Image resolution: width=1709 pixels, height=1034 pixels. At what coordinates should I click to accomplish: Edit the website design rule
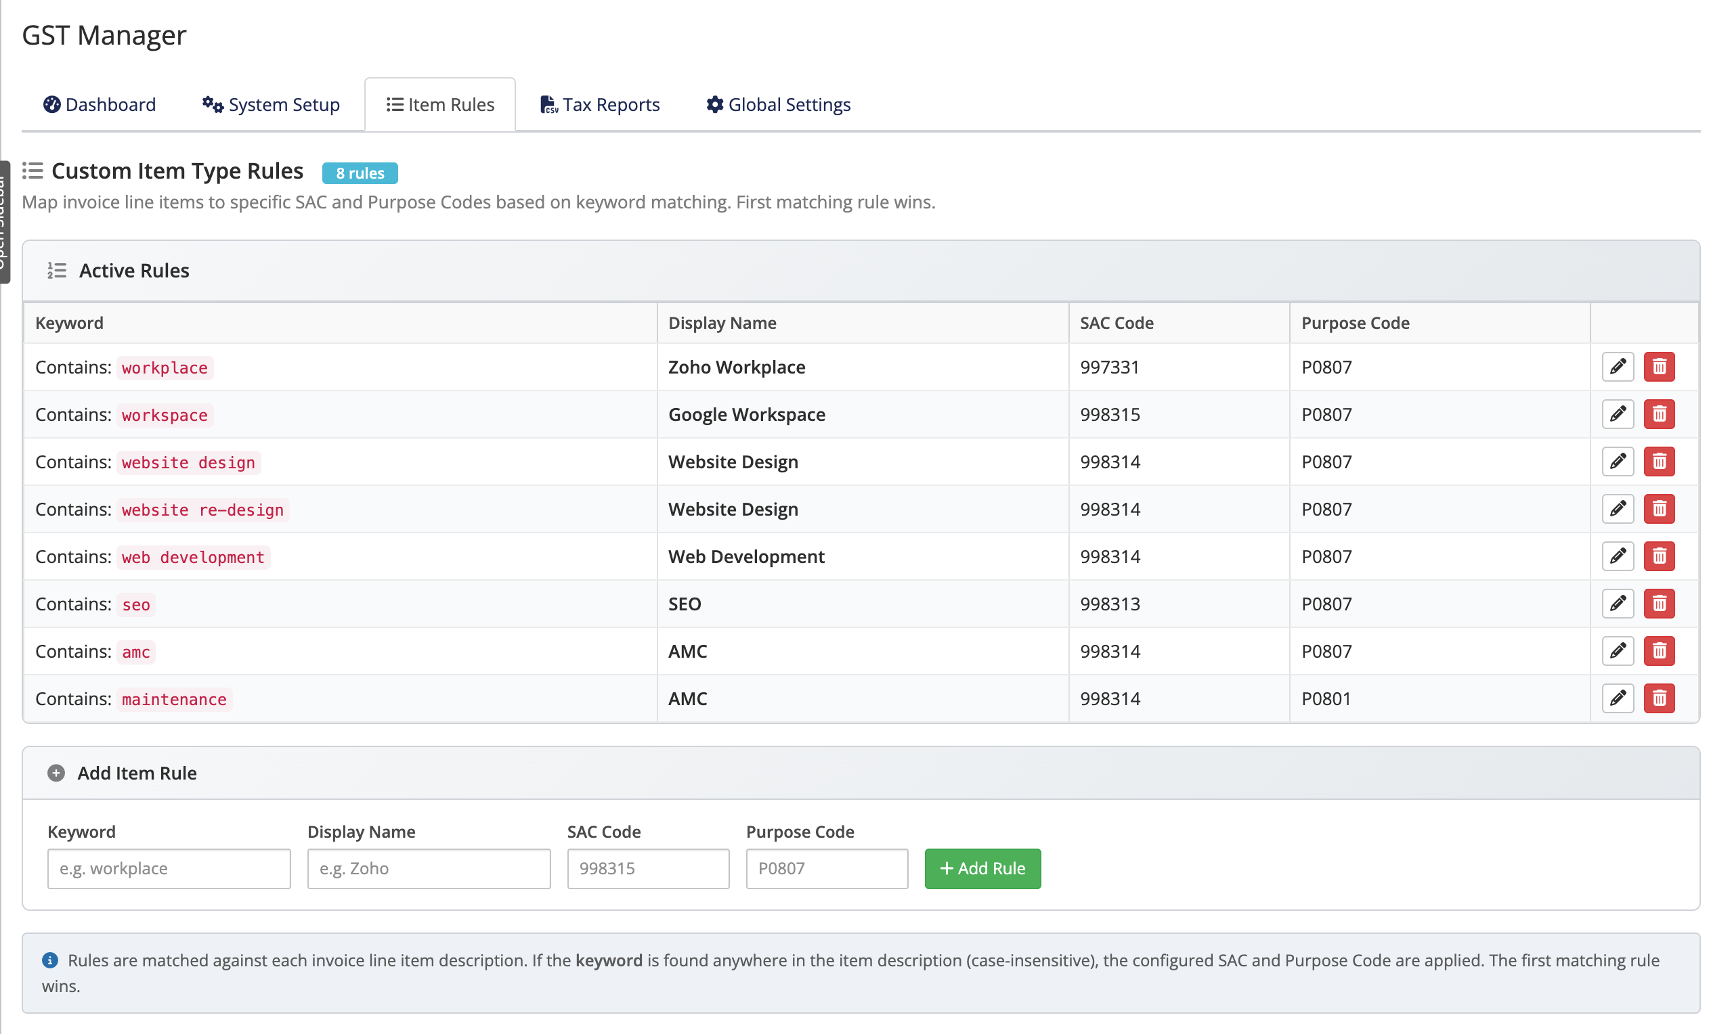[x=1618, y=462]
